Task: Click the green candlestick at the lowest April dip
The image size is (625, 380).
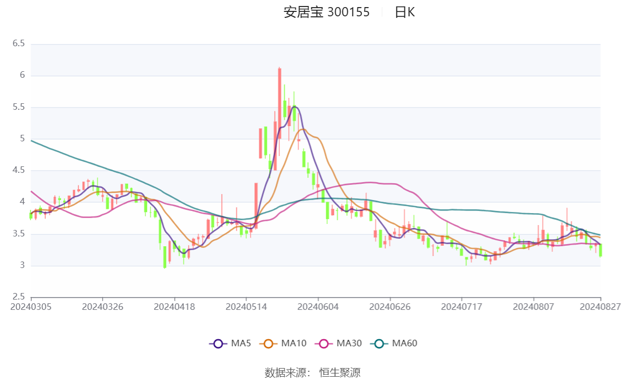Action: 165,257
